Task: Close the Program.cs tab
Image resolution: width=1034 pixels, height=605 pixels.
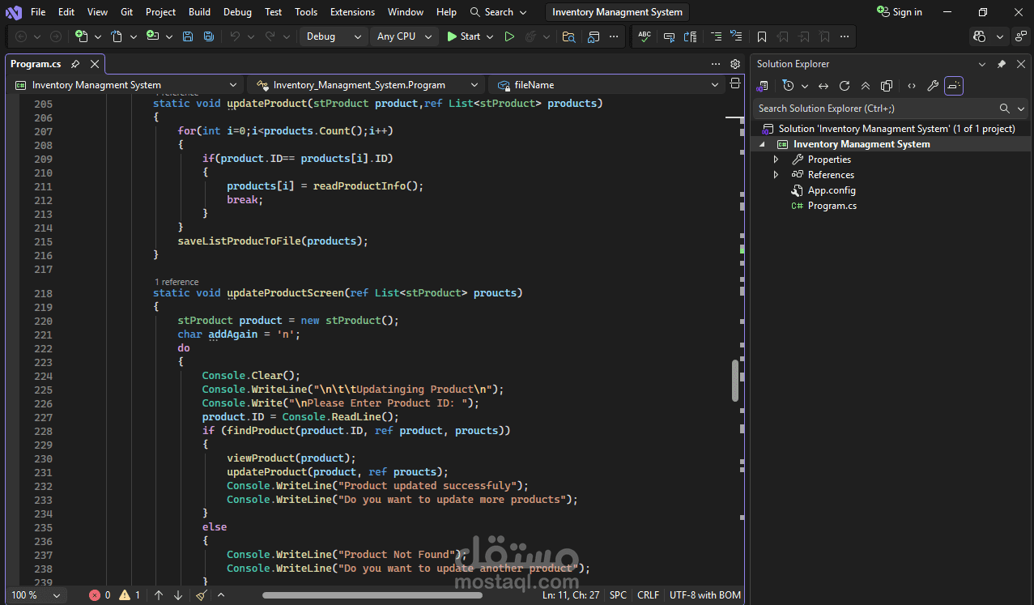Action: [95, 64]
